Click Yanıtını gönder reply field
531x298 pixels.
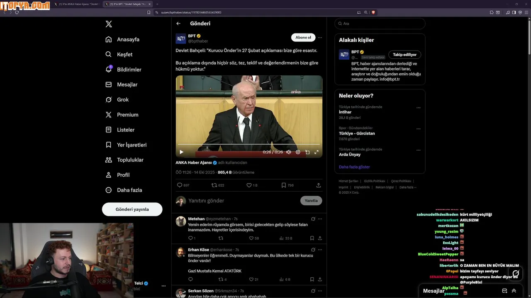(243, 201)
